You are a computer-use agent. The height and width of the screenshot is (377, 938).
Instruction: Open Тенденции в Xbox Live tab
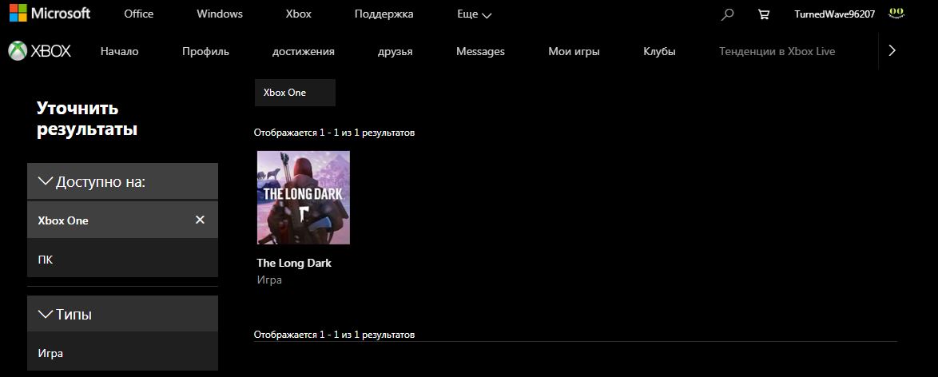point(777,51)
